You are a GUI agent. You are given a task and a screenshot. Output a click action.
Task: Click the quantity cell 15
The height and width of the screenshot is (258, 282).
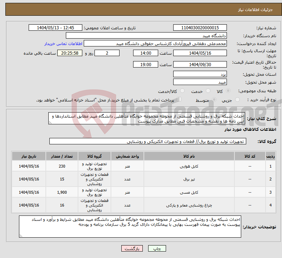(62, 179)
